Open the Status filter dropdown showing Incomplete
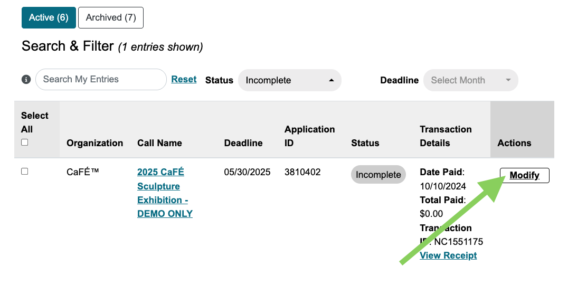Viewport: 568px width, 295px height. [290, 80]
